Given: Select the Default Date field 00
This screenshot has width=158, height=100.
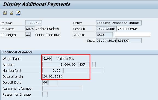Looking at the screenshot, I should click(45, 82).
